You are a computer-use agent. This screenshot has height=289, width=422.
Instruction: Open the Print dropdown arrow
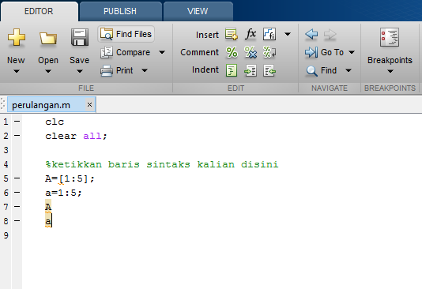click(145, 70)
